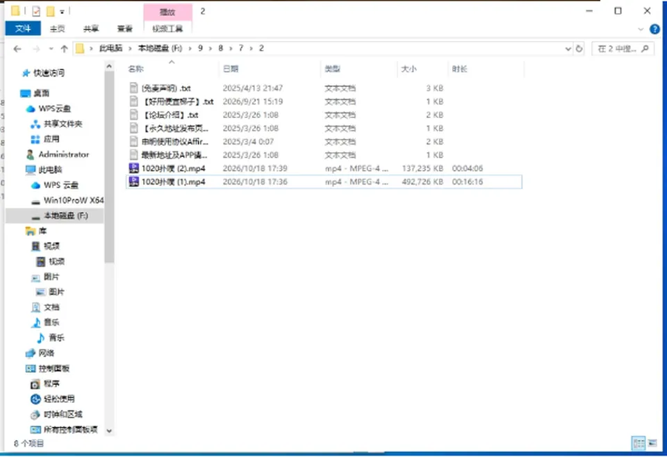Click the new folder icon in title bar
Screen dimensions: 667x457
[x=50, y=12]
